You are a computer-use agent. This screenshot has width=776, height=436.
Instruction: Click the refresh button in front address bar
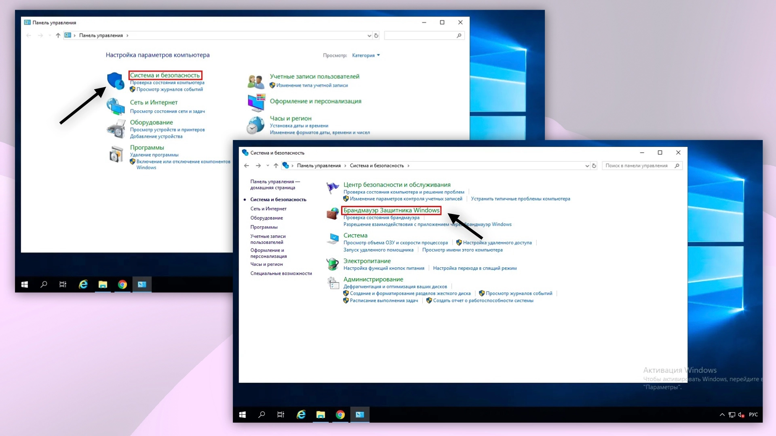click(594, 166)
